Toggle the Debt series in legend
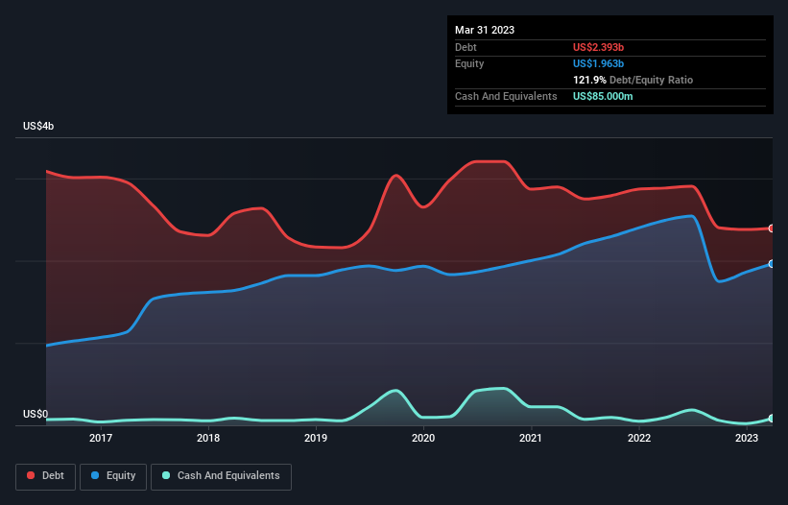Image resolution: width=788 pixels, height=505 pixels. tap(46, 476)
